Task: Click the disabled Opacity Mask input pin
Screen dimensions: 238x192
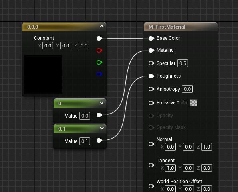Action: pyautogui.click(x=151, y=127)
